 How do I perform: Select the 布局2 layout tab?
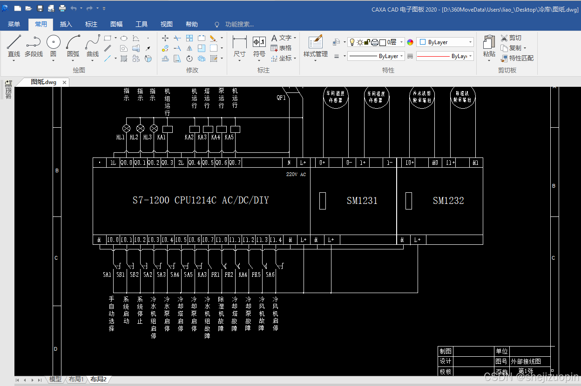(98, 379)
